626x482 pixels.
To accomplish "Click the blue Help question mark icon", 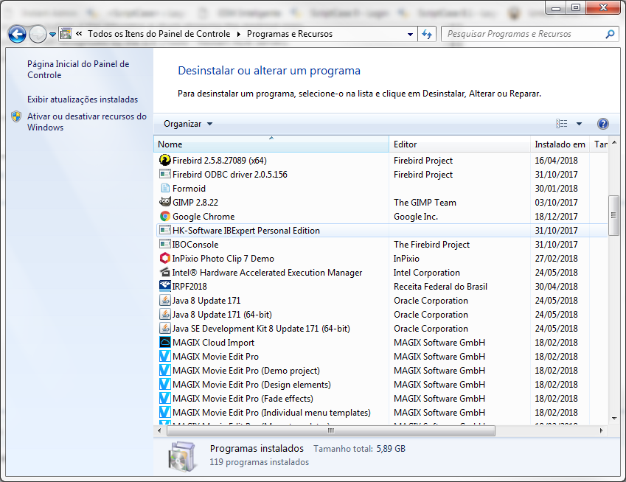I will [x=603, y=124].
